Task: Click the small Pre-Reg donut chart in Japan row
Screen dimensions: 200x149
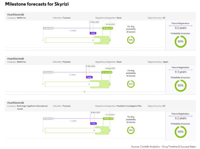Action: pyautogui.click(x=131, y=84)
